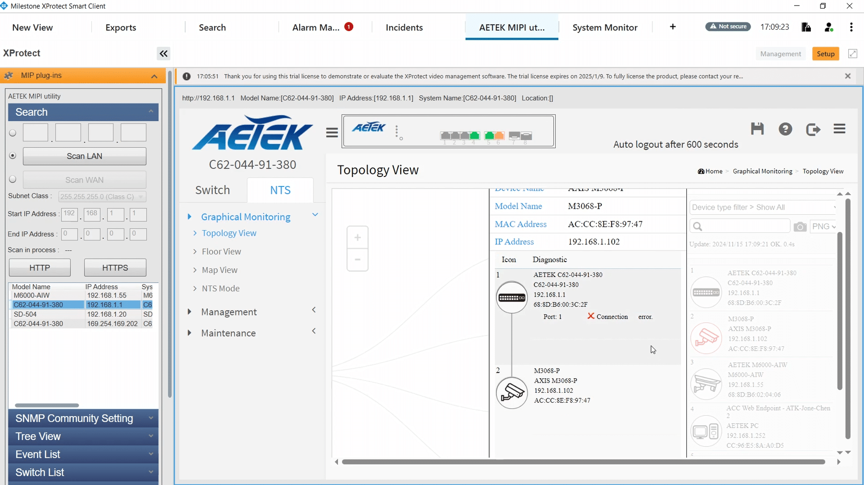Expand the Event List panel

pyautogui.click(x=83, y=454)
